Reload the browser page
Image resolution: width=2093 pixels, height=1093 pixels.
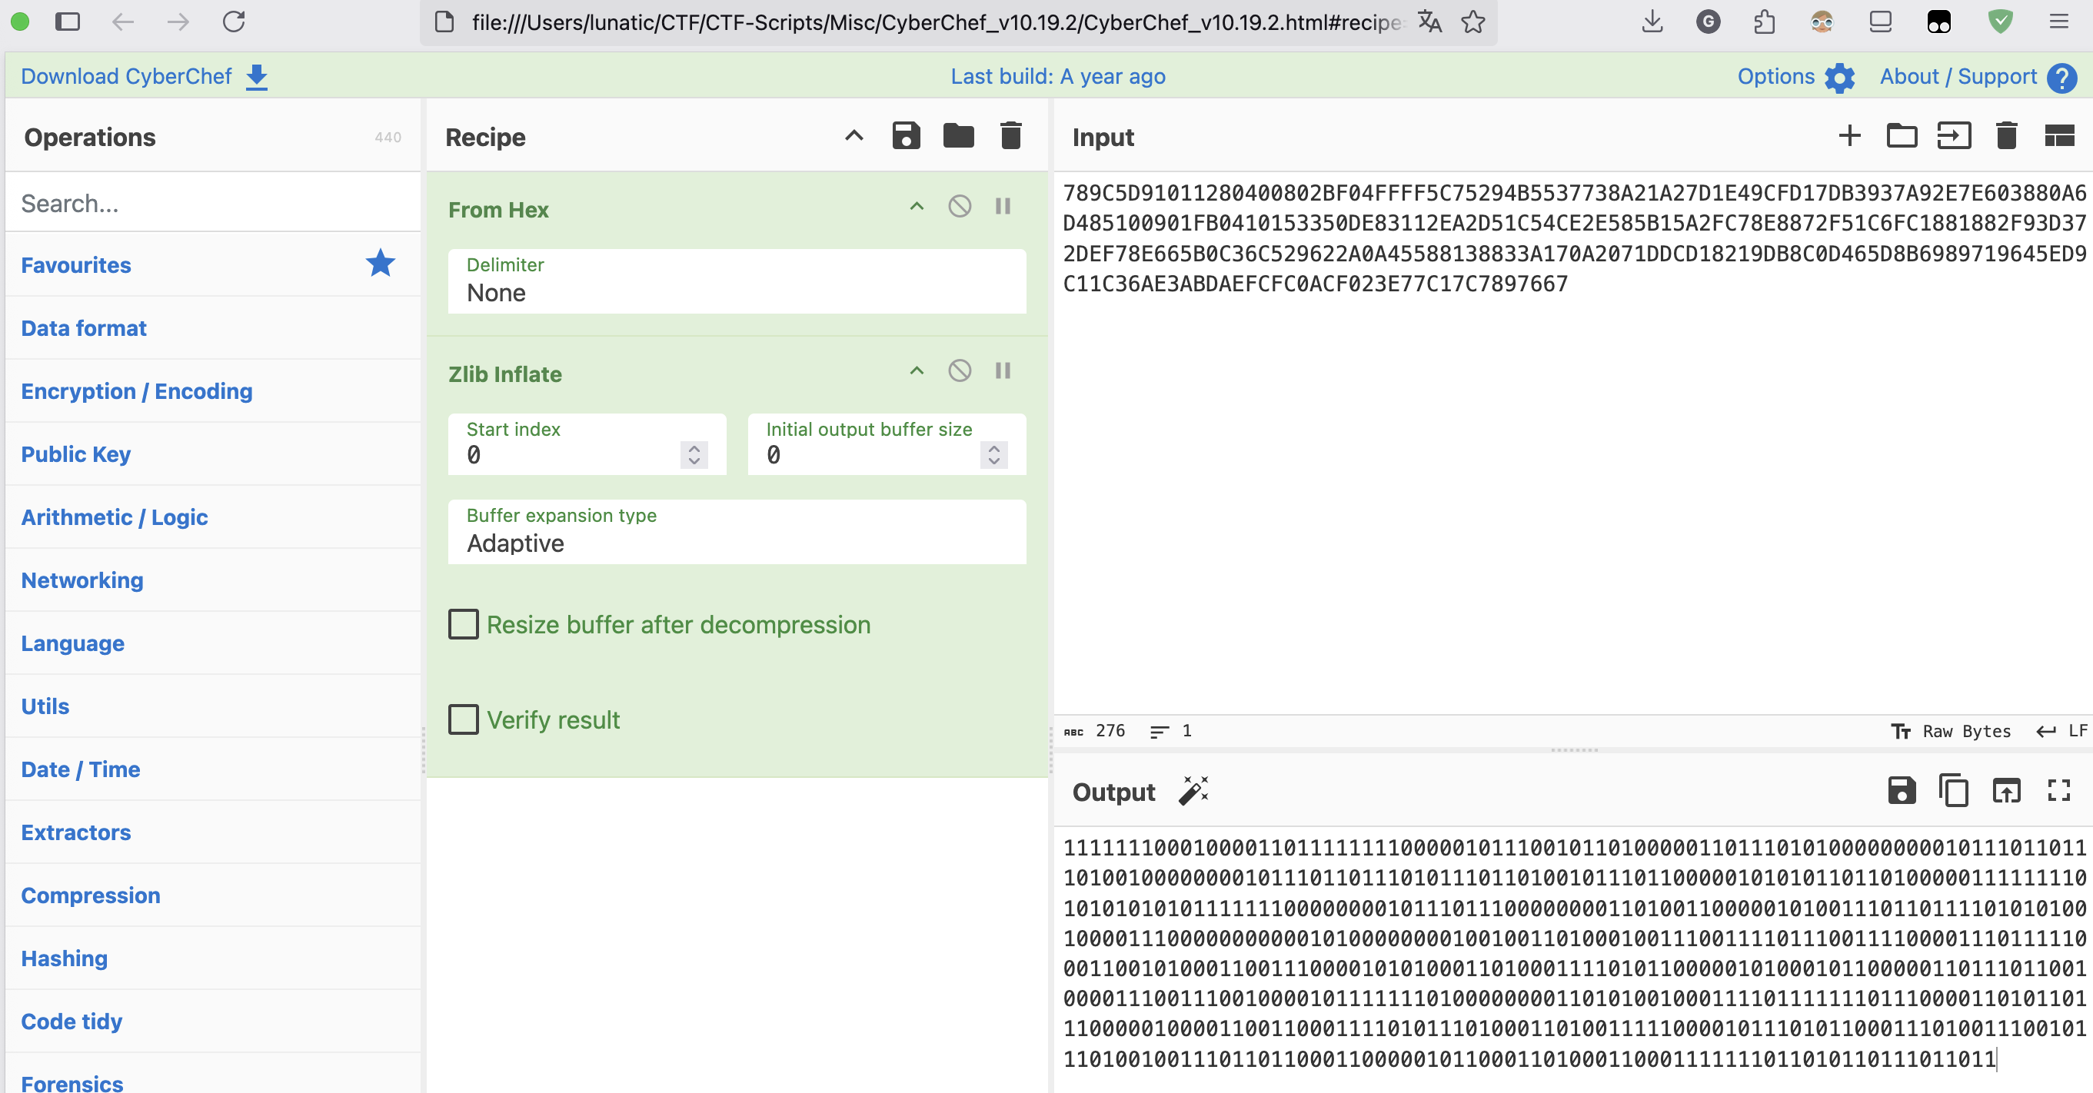pos(234,22)
